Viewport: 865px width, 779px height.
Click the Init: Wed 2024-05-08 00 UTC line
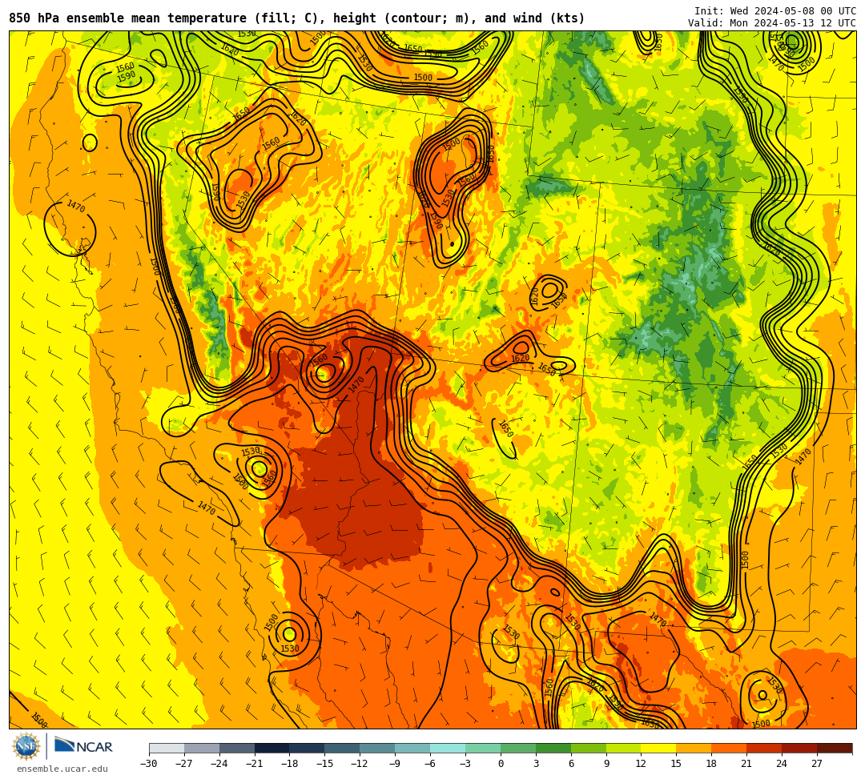click(x=775, y=11)
